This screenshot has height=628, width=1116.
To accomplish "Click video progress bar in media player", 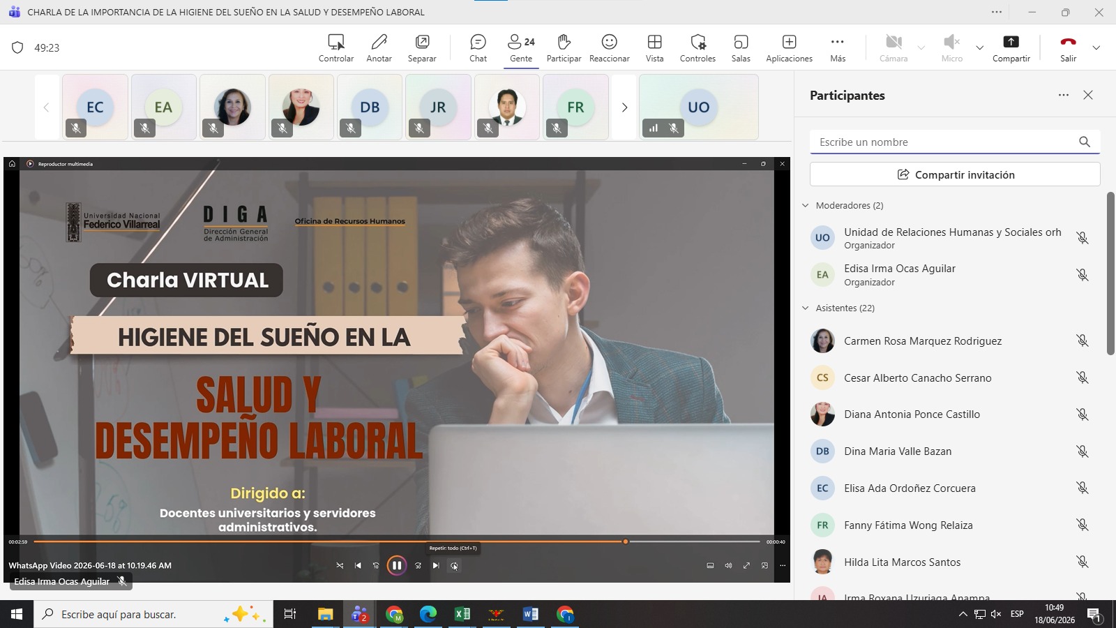I will click(397, 541).
